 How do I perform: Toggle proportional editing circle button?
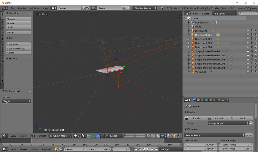[153, 136]
